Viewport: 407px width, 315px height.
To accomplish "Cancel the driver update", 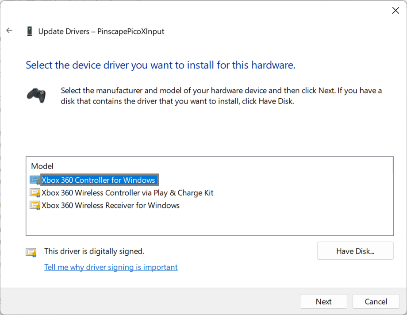I will pos(376,301).
